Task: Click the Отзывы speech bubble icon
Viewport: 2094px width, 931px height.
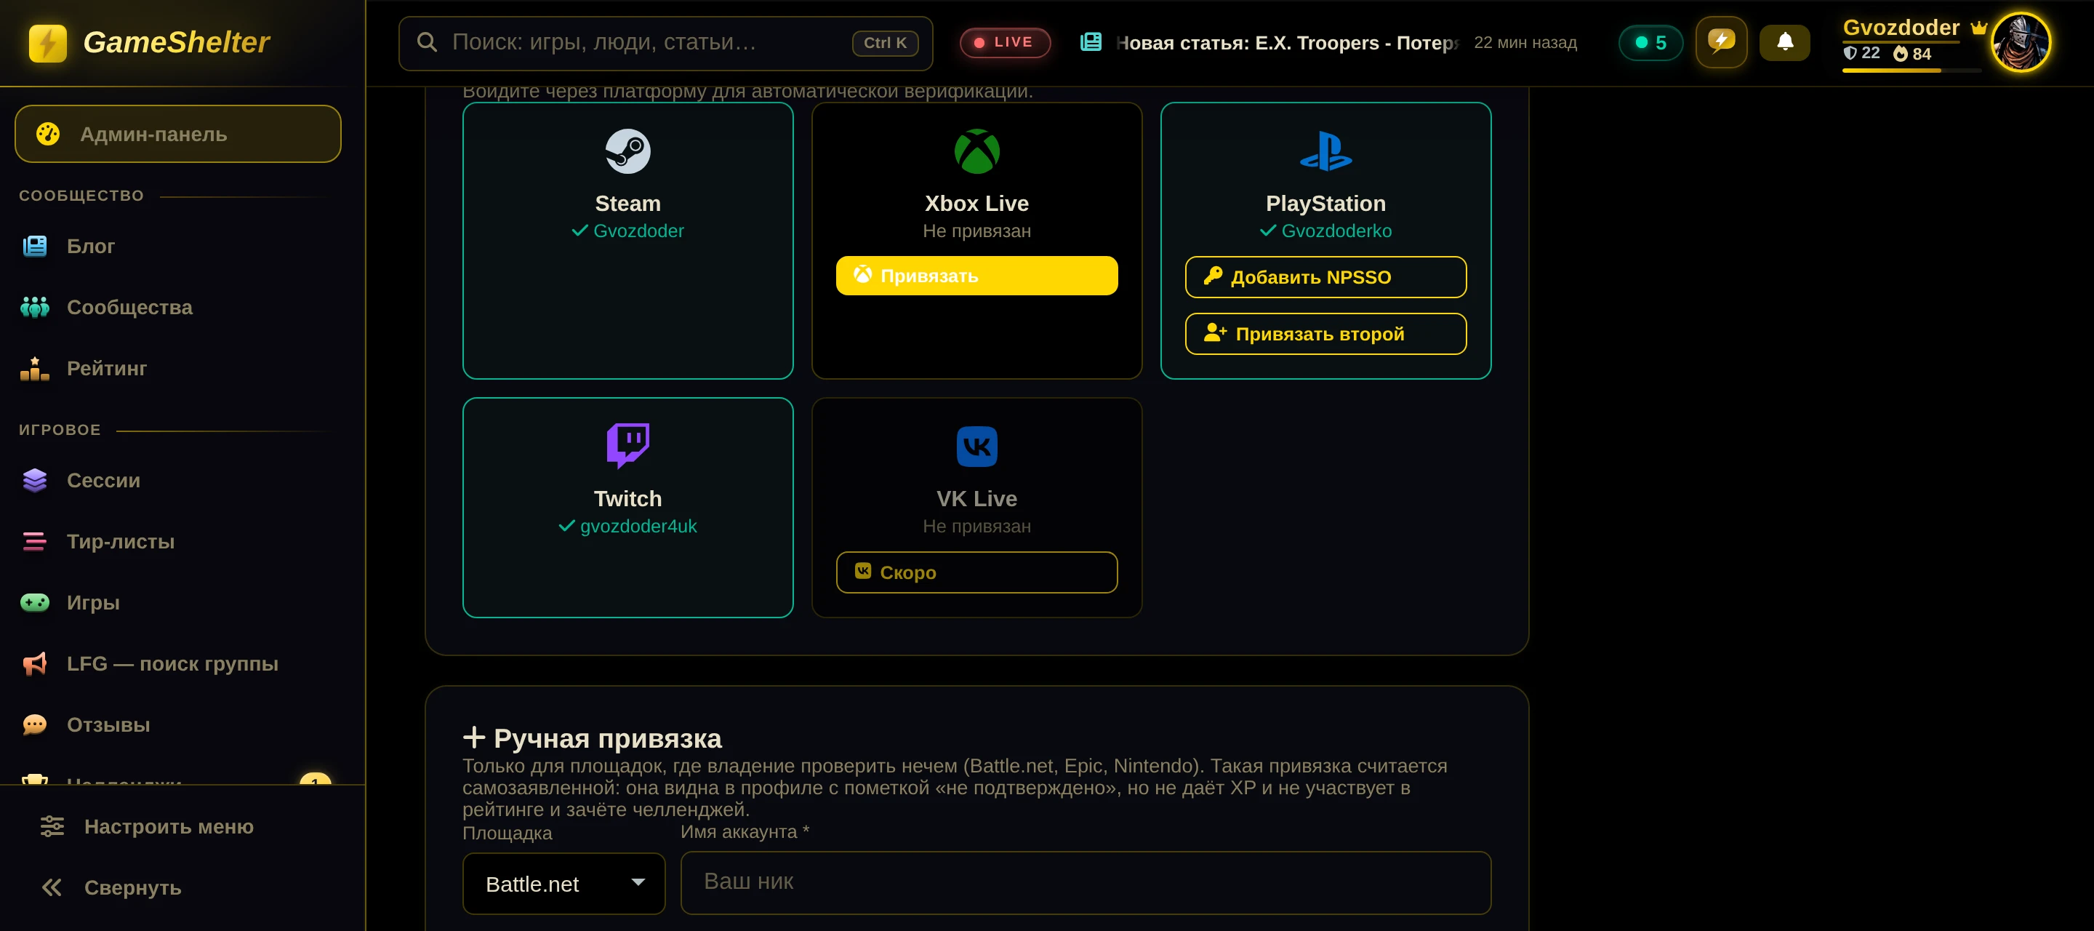Action: pos(35,724)
